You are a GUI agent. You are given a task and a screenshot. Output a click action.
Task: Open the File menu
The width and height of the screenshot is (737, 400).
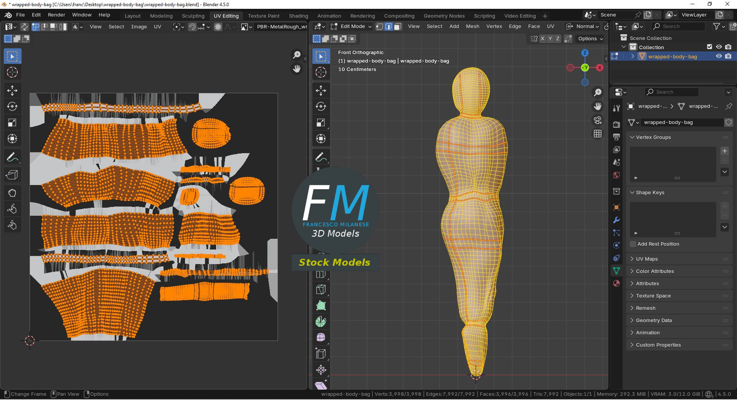(20, 15)
